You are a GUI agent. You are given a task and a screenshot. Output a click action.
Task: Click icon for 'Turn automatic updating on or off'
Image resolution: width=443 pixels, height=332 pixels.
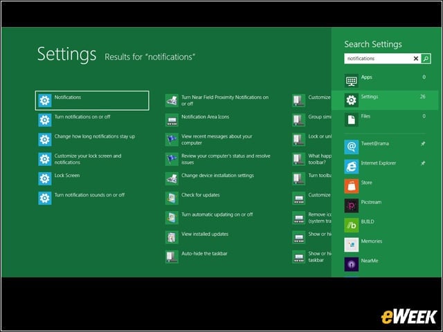click(172, 217)
